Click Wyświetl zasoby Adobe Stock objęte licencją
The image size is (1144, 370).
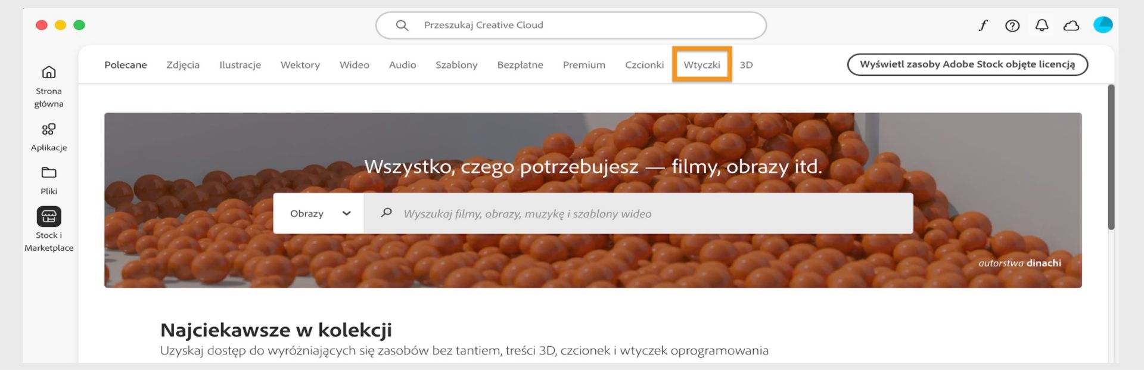[968, 64]
